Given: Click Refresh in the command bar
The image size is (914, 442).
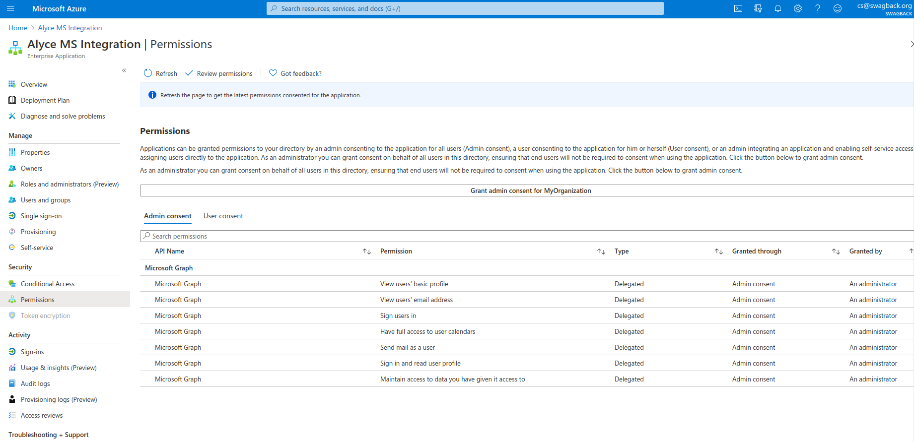Looking at the screenshot, I should pyautogui.click(x=160, y=73).
